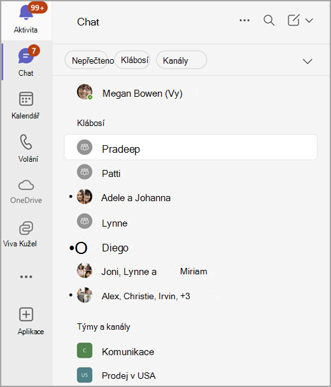This screenshot has height=387, width=331.
Task: Click the Patti group avatar icon
Action: pos(85,172)
